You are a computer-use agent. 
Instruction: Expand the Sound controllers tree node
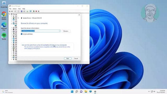pyautogui.click(x=11, y=54)
